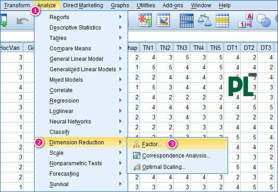Click the Select Cases toolbar icon

pos(222,20)
